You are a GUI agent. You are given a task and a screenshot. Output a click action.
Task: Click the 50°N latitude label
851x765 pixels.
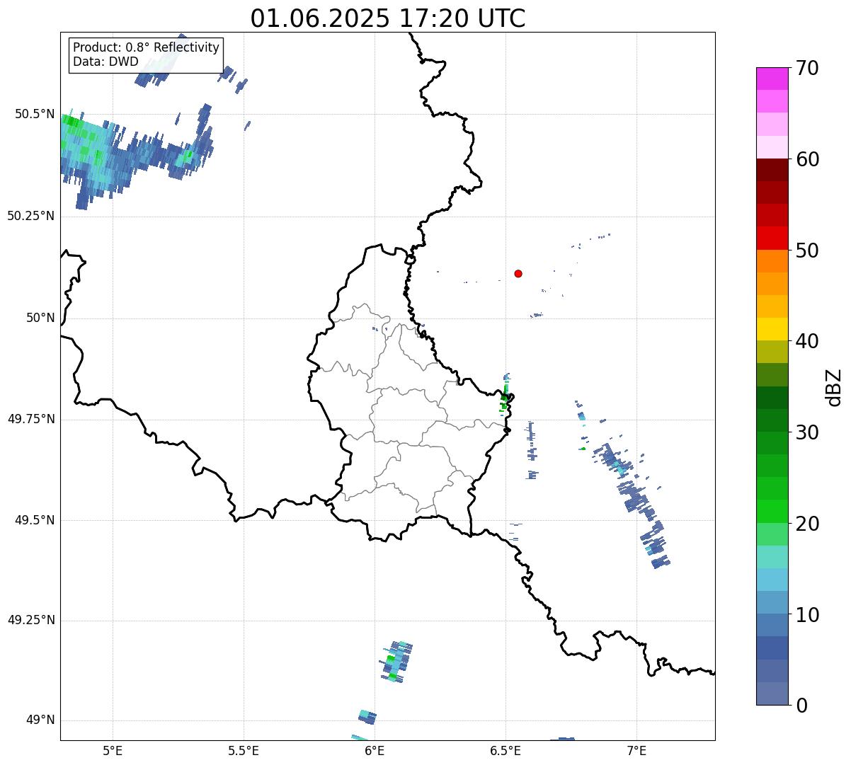click(x=40, y=318)
